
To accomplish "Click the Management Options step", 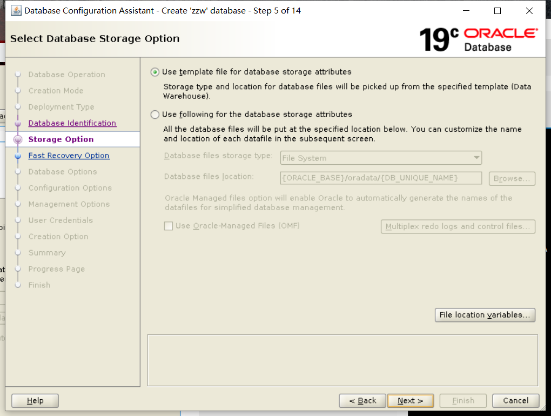I will coord(69,204).
